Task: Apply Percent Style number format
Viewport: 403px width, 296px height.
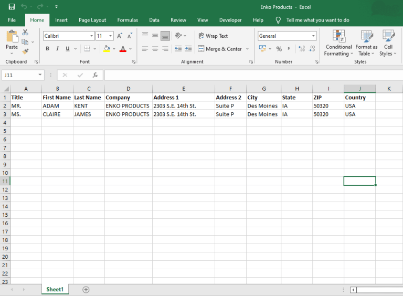Action: click(279, 49)
